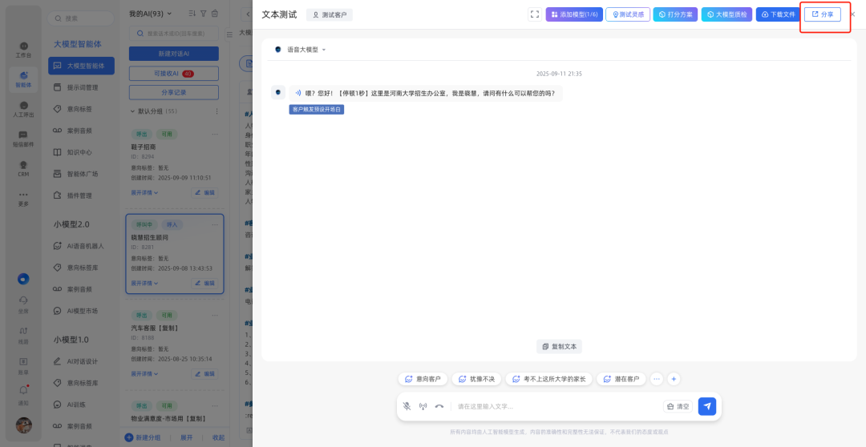Click the 下载文件 download button
This screenshot has width=866, height=447.
(x=778, y=14)
